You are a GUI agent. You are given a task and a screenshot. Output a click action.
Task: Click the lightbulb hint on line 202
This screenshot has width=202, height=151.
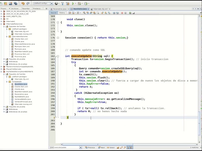54,117
